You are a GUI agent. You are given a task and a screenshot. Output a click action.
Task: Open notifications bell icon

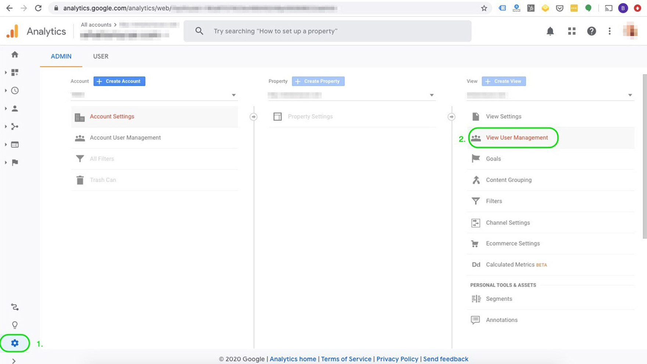point(550,31)
